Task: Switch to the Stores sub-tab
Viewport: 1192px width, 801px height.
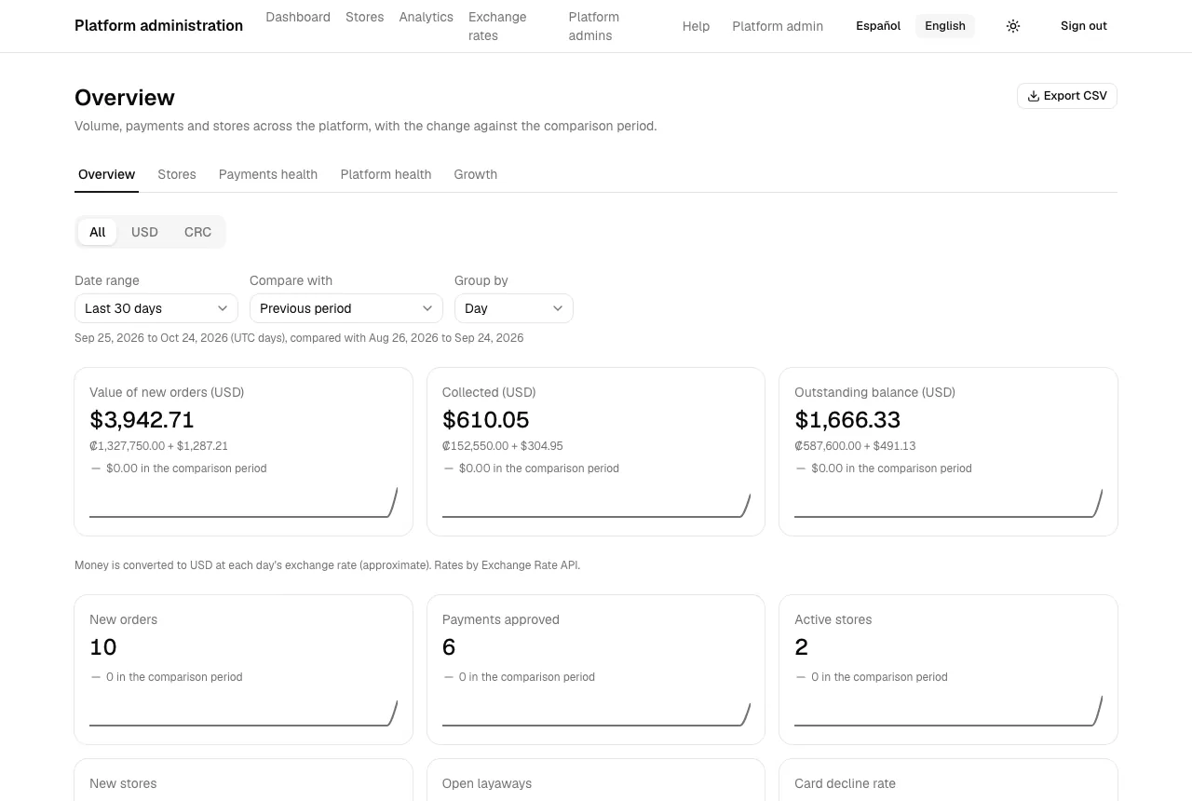Action: pyautogui.click(x=177, y=174)
